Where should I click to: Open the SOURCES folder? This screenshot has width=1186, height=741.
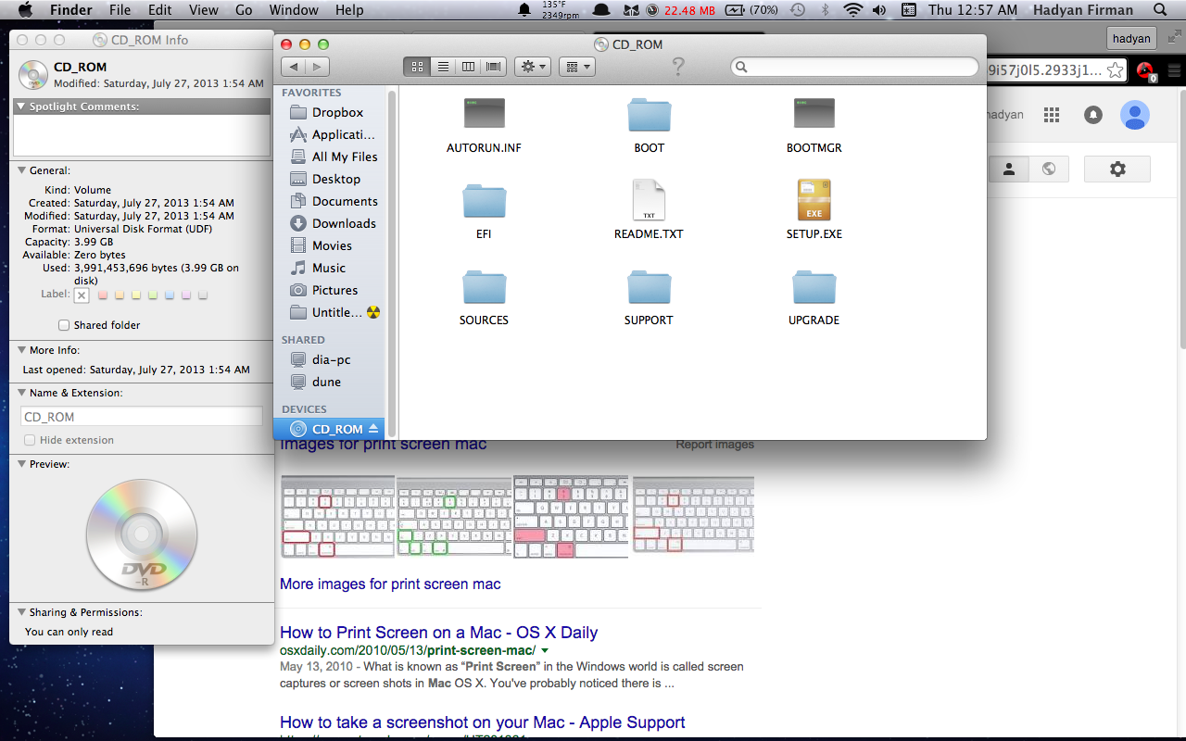click(484, 287)
